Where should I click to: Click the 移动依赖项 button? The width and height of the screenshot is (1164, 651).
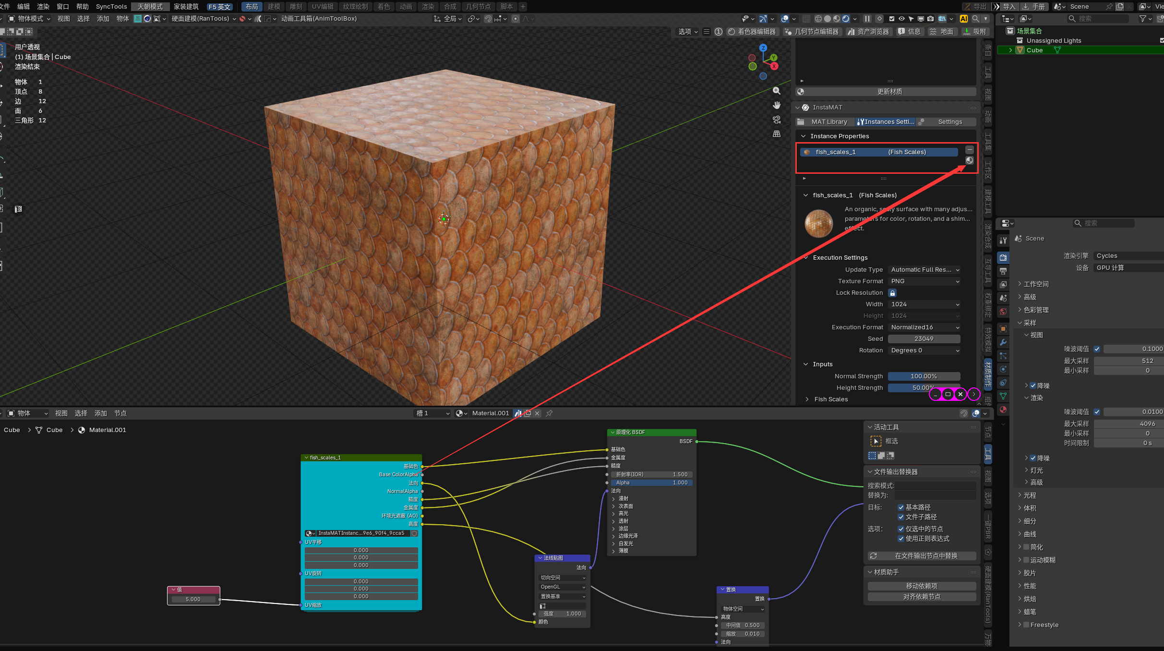click(922, 586)
